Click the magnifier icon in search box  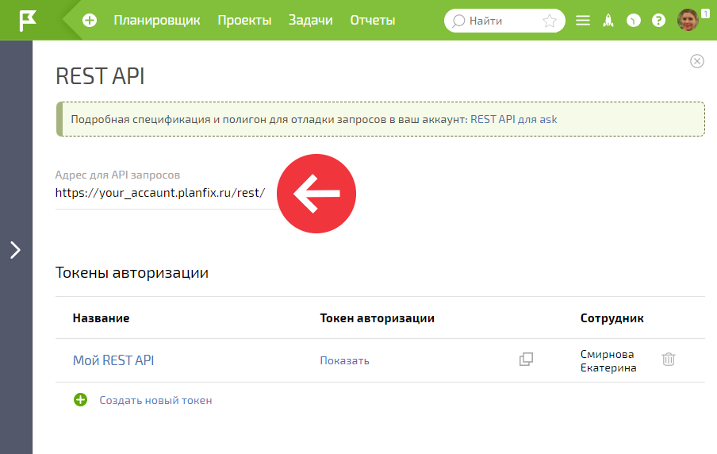(458, 21)
